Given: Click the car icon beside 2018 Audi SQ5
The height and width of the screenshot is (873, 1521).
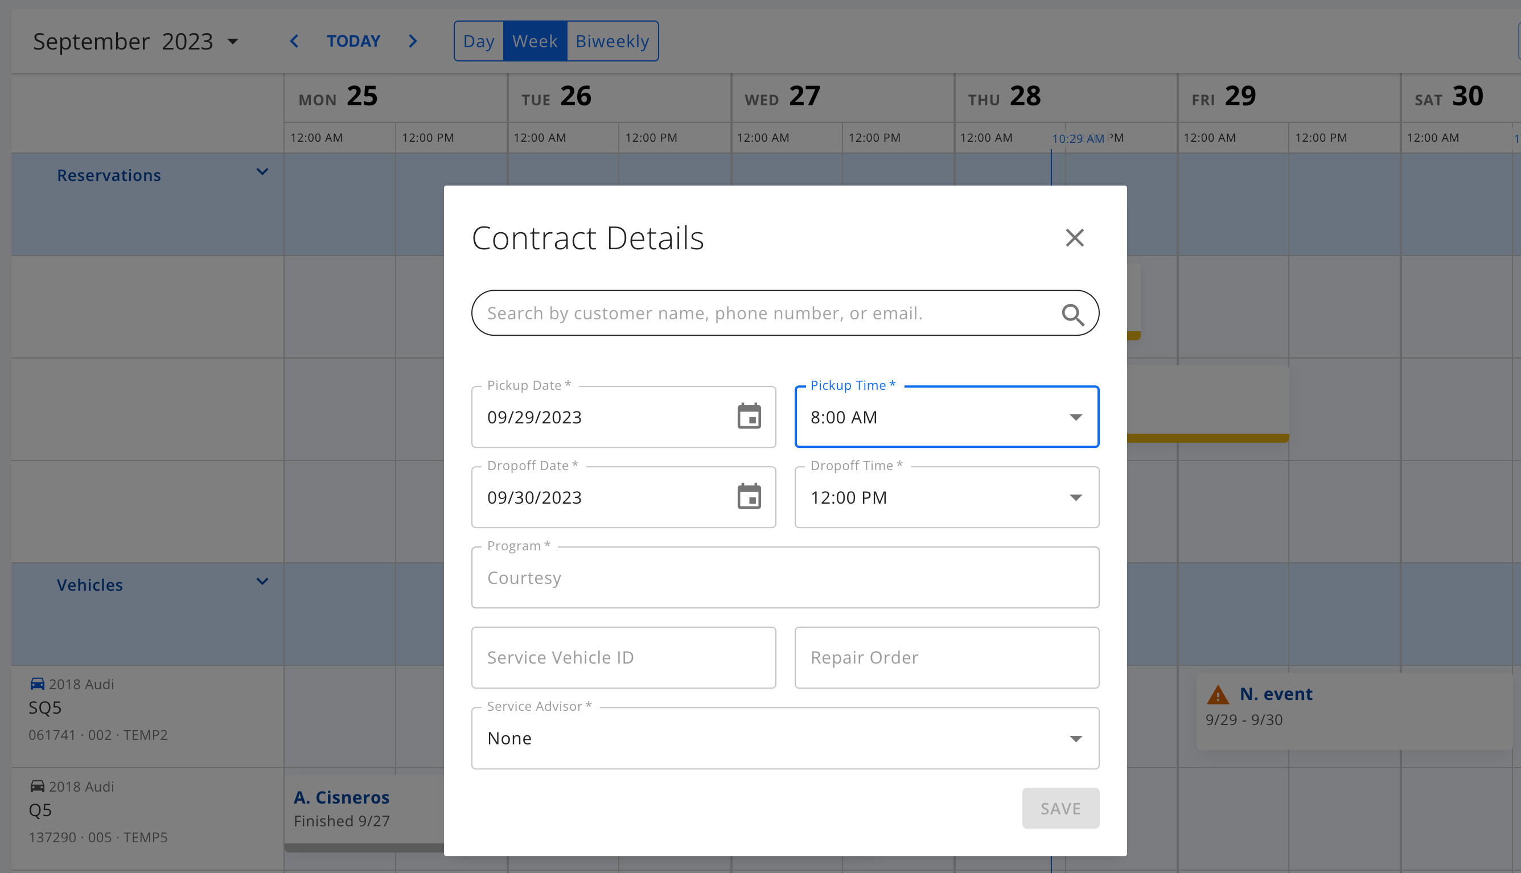Looking at the screenshot, I should pos(37,683).
